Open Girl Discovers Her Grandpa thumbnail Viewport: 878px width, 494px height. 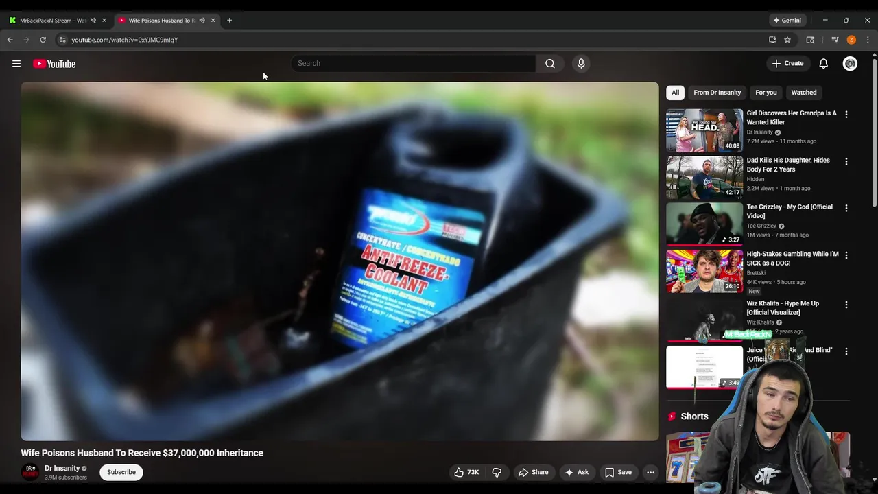704,130
